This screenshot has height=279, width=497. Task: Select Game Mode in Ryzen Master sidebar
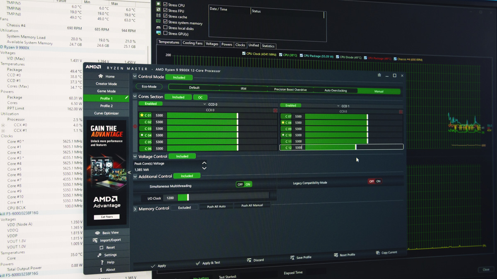pos(106,91)
